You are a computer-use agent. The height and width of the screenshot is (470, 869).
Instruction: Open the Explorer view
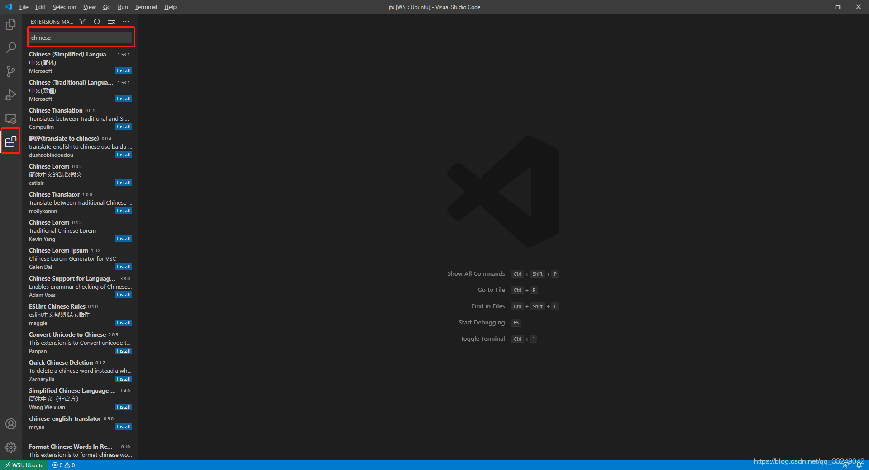tap(11, 24)
